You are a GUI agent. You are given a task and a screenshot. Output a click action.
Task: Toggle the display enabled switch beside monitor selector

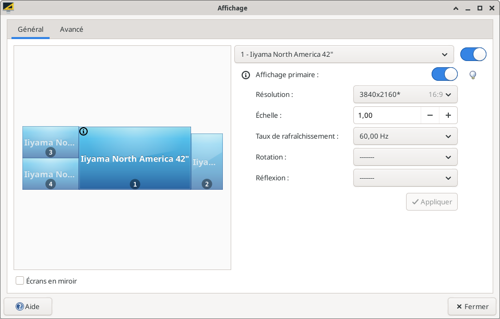pyautogui.click(x=473, y=54)
